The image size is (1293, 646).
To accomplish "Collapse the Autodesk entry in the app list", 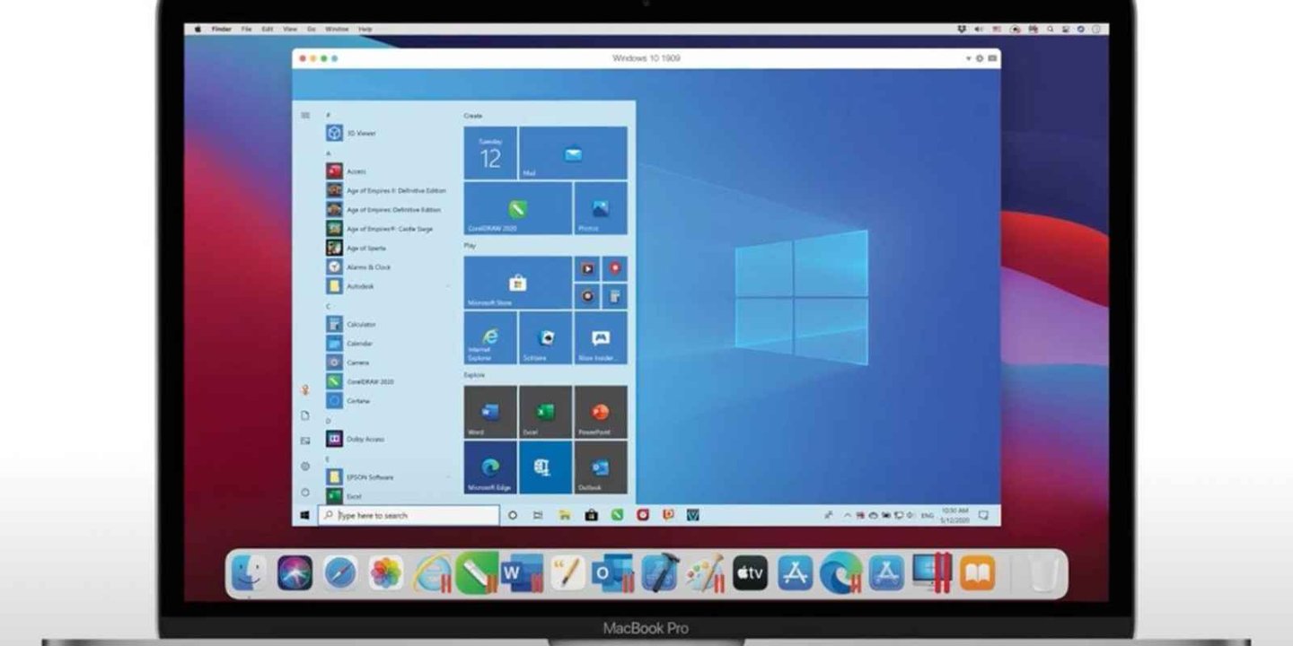I will coord(449,285).
